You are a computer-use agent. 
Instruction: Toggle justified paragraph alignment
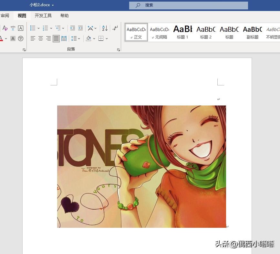pyautogui.click(x=56, y=39)
